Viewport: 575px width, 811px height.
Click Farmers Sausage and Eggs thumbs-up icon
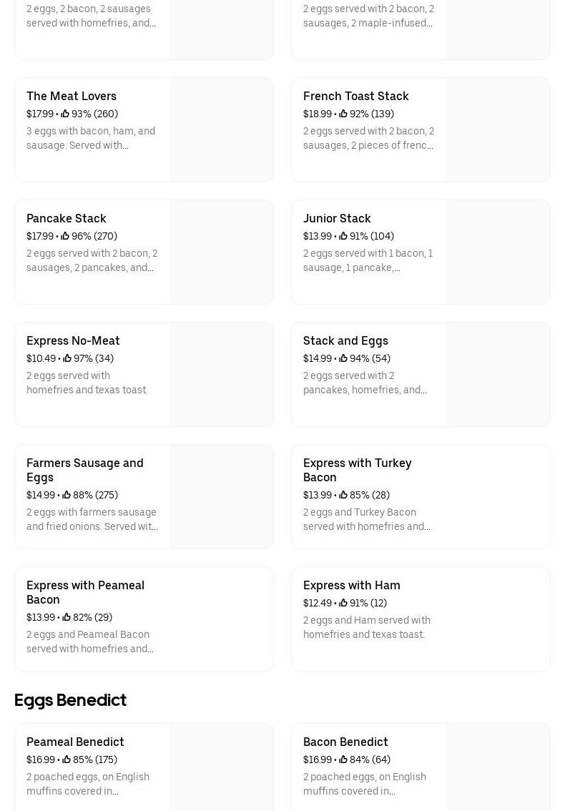67,496
